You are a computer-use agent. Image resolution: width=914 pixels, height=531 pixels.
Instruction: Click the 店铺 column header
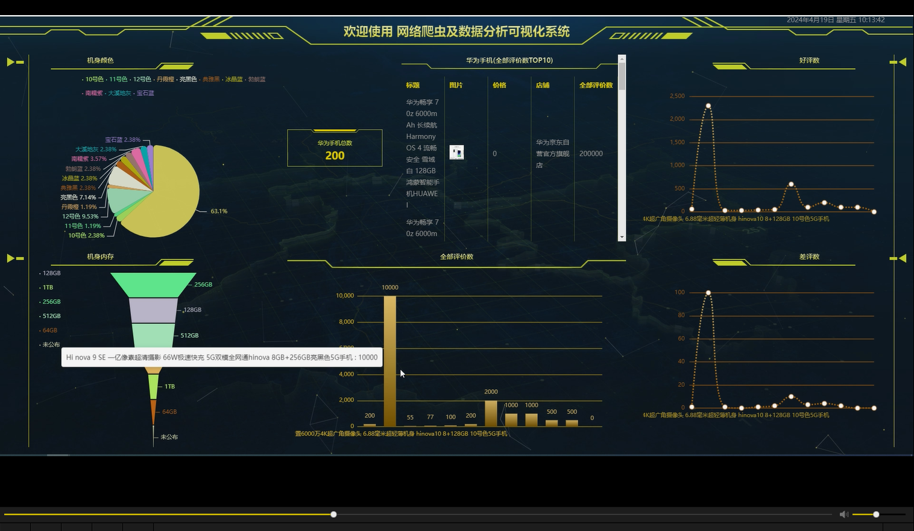click(543, 85)
